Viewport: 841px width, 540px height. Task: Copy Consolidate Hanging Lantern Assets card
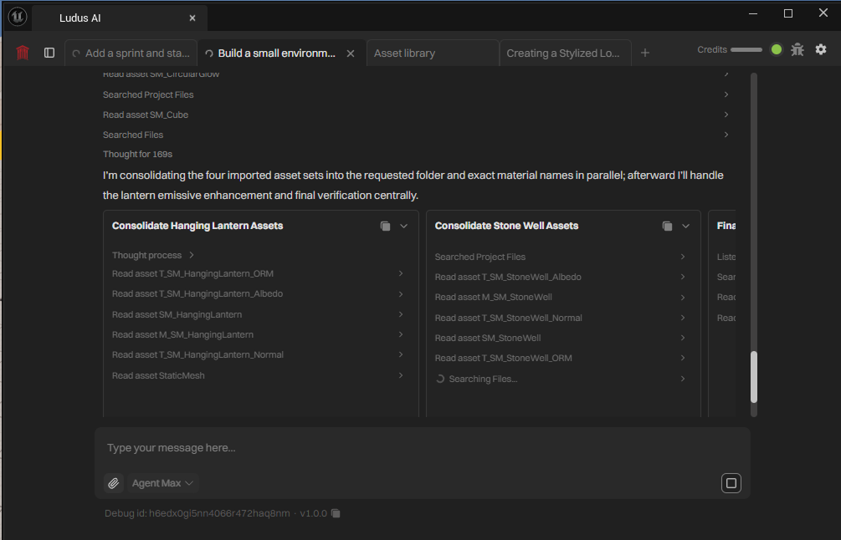[385, 226]
